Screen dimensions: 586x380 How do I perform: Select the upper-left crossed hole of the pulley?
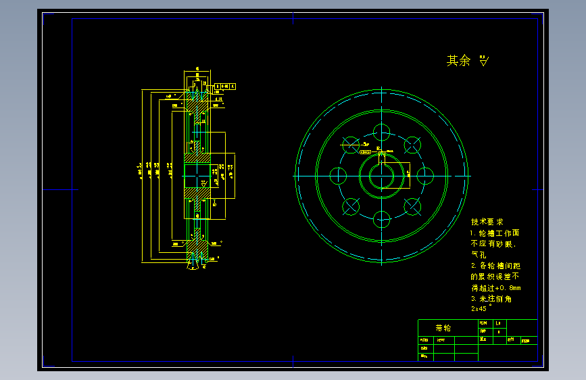click(x=351, y=145)
